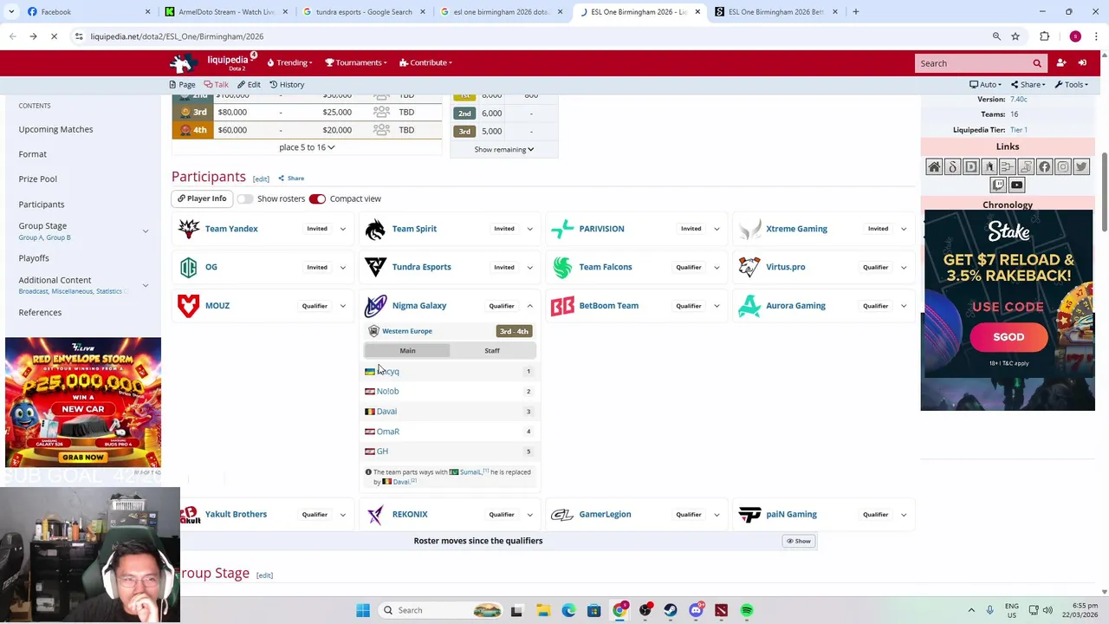Open the Auto theme dropdown

tap(985, 85)
